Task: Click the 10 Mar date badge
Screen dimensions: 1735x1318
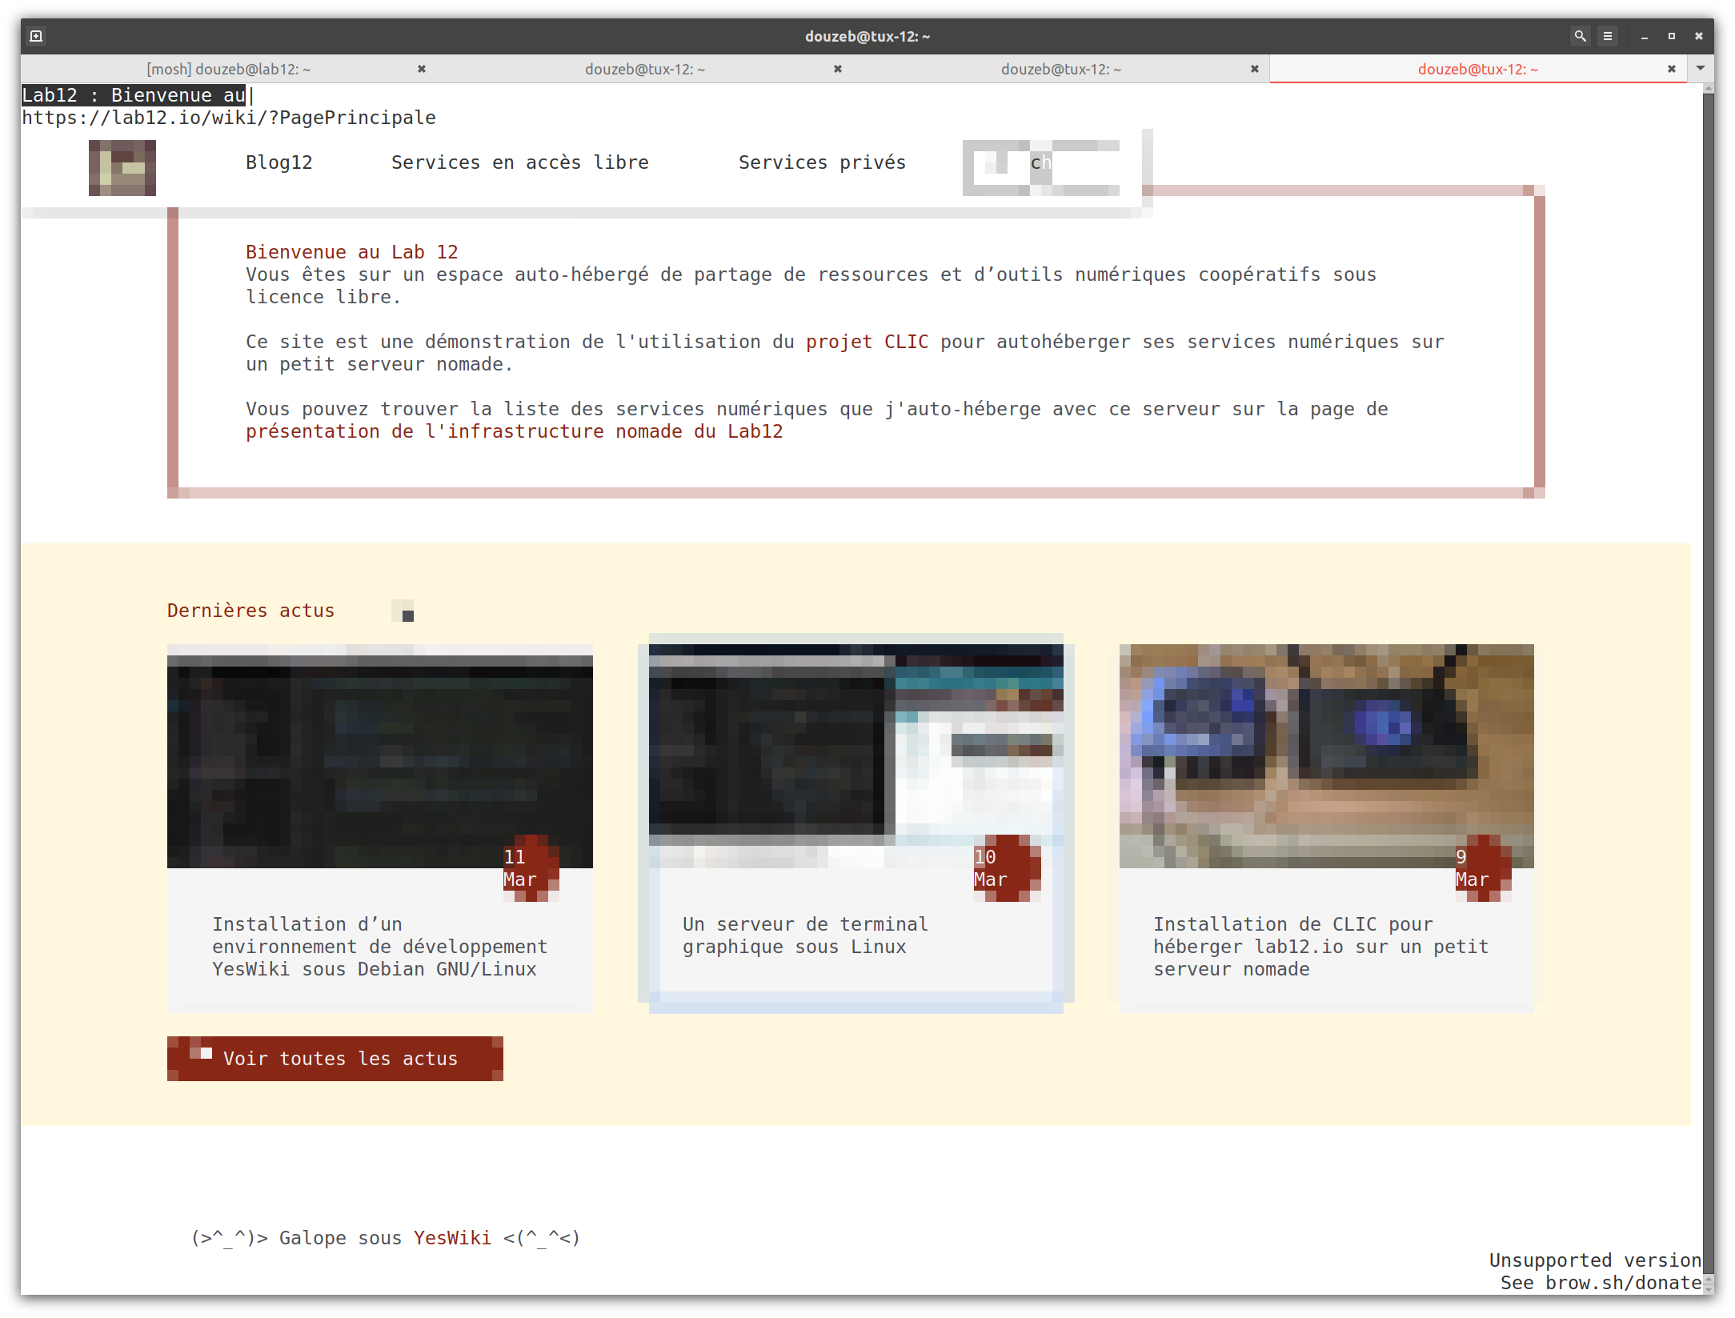Action: click(1006, 869)
